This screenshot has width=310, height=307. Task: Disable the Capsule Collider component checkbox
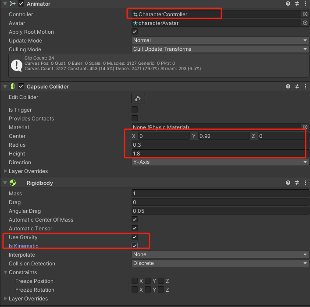pos(21,86)
